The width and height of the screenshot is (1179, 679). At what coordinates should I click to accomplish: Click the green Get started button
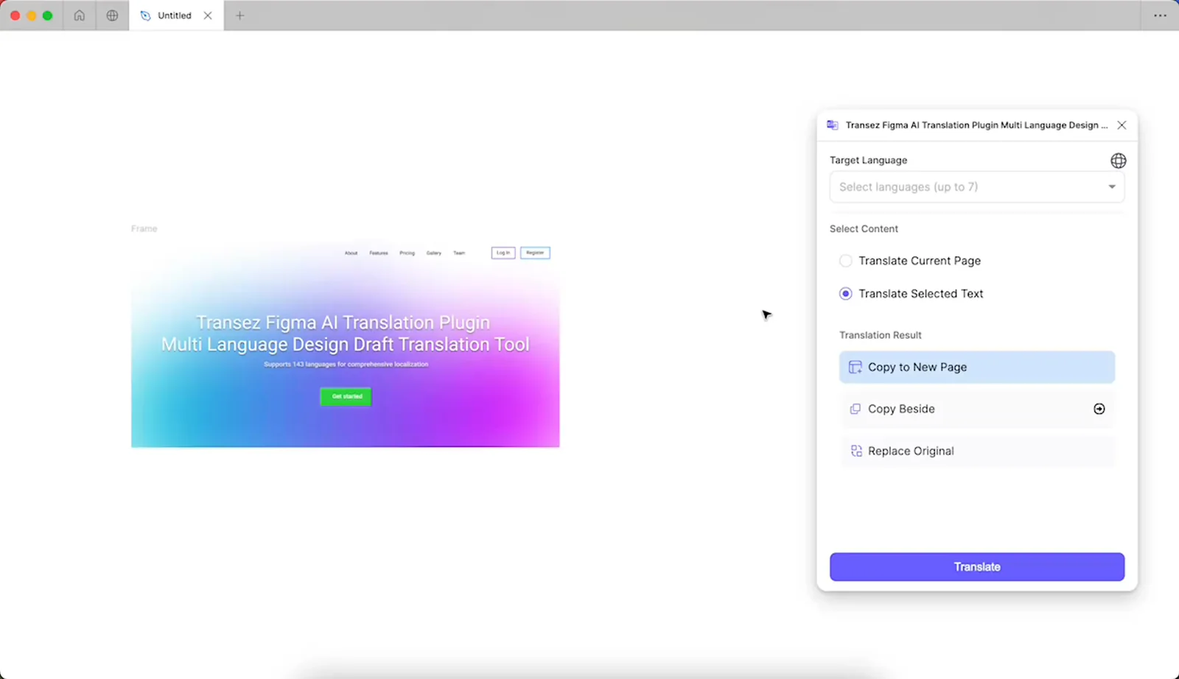coord(346,396)
